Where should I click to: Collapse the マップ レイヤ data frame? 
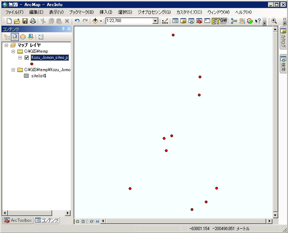click(x=7, y=45)
